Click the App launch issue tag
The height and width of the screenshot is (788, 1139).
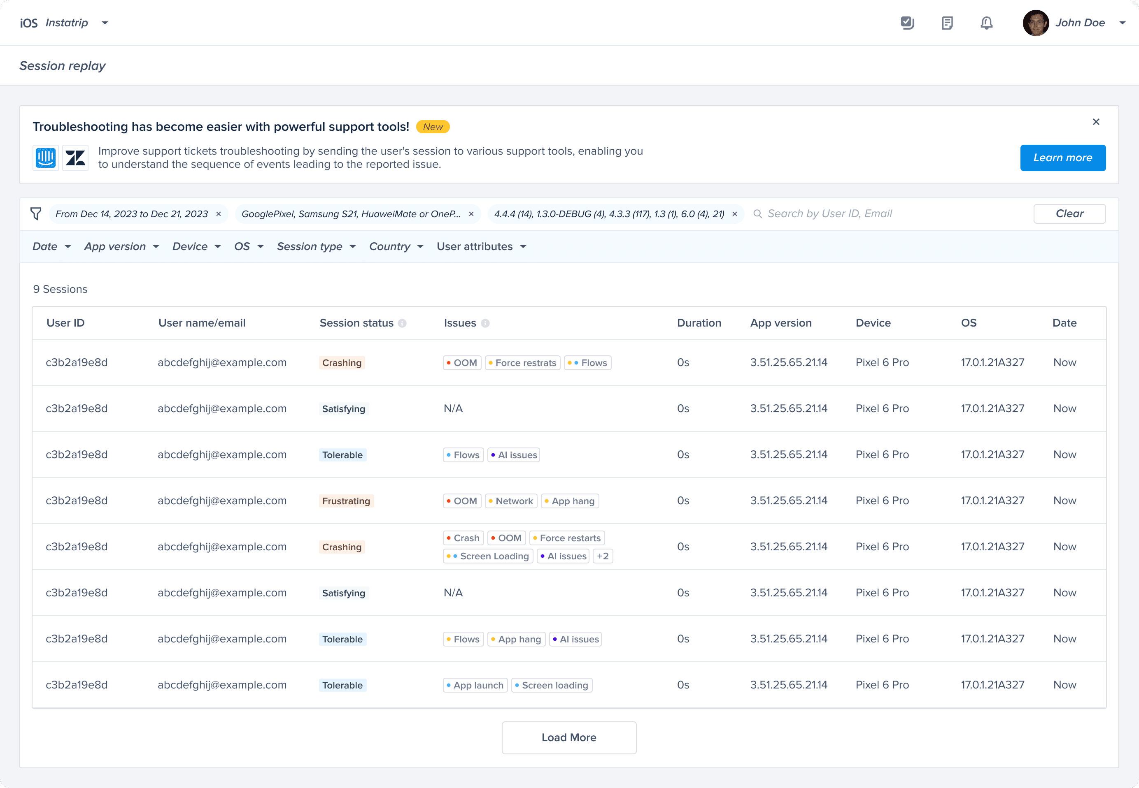pos(475,685)
